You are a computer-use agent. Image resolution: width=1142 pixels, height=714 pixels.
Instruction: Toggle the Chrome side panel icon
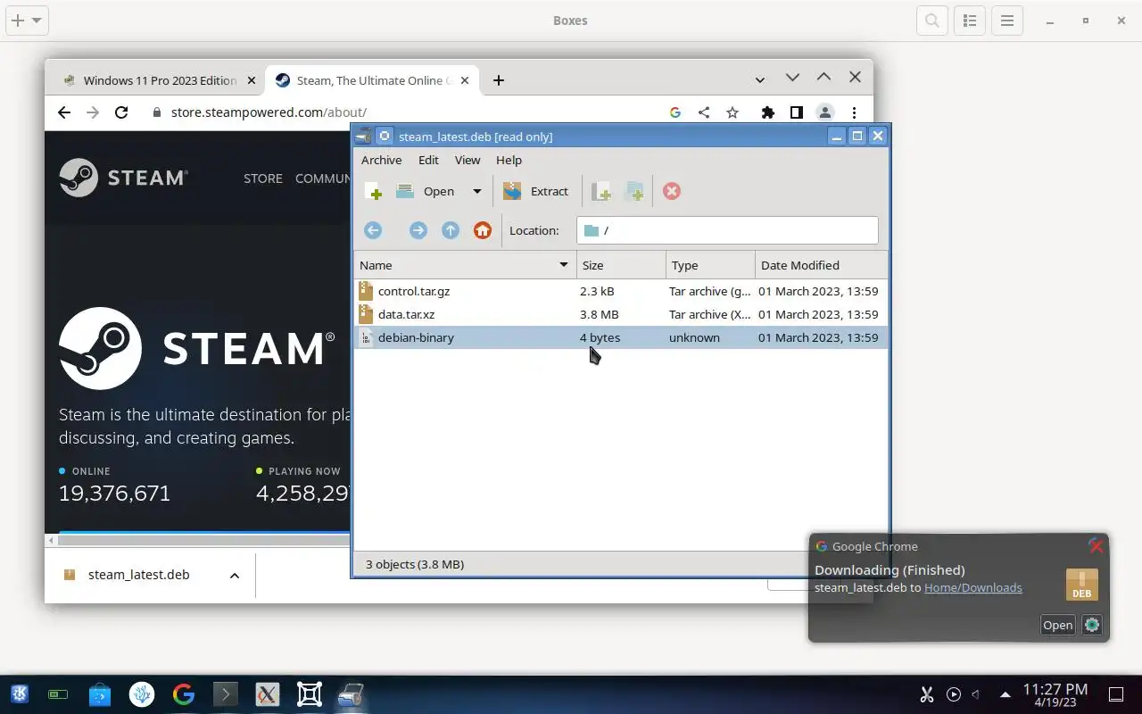point(796,112)
